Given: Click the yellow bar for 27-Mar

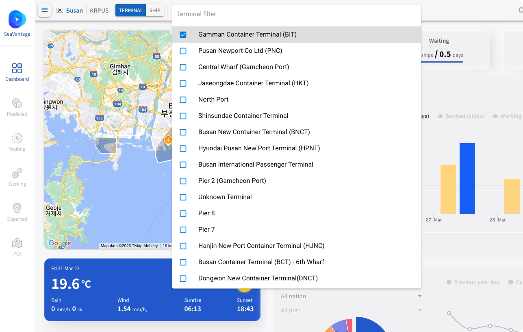Looking at the screenshot, I should 448,189.
